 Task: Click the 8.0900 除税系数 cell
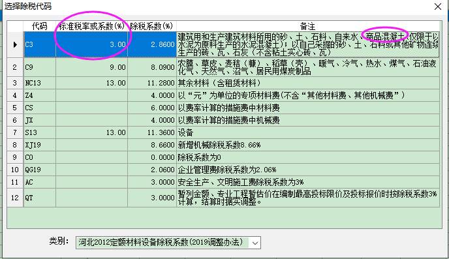pyautogui.click(x=152, y=67)
